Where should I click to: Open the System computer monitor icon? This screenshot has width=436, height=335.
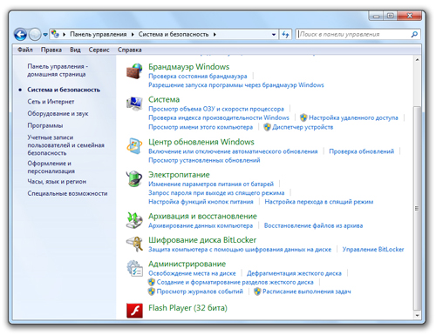134,104
